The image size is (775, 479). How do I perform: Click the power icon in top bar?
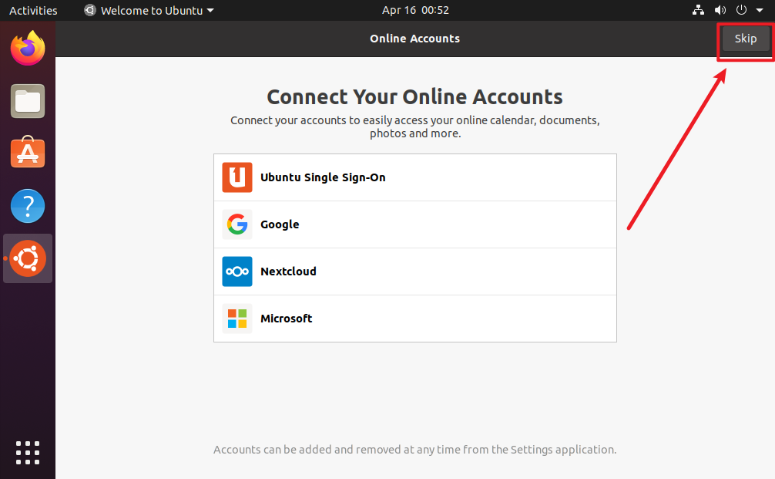741,10
